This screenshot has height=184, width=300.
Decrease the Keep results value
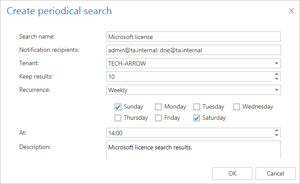276,79
